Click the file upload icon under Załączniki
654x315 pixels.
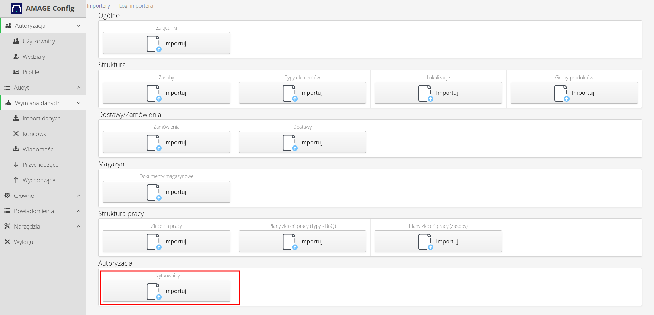(154, 44)
